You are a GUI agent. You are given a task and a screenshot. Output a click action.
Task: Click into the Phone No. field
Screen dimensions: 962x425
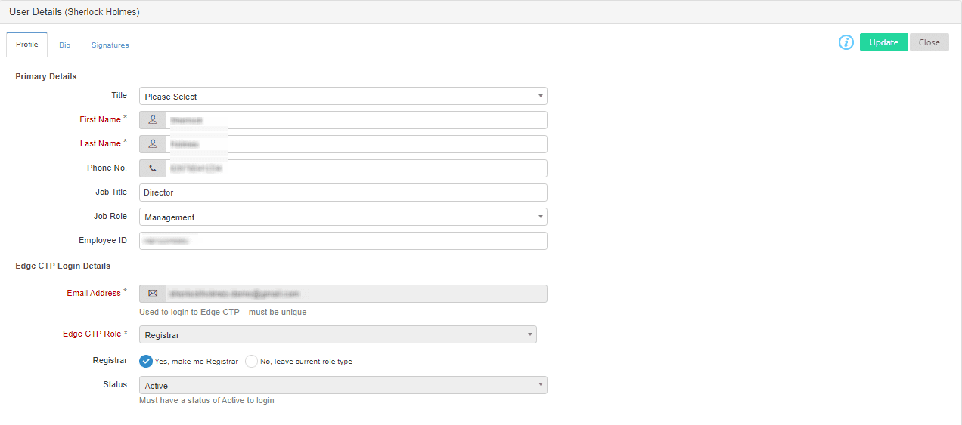(x=356, y=168)
